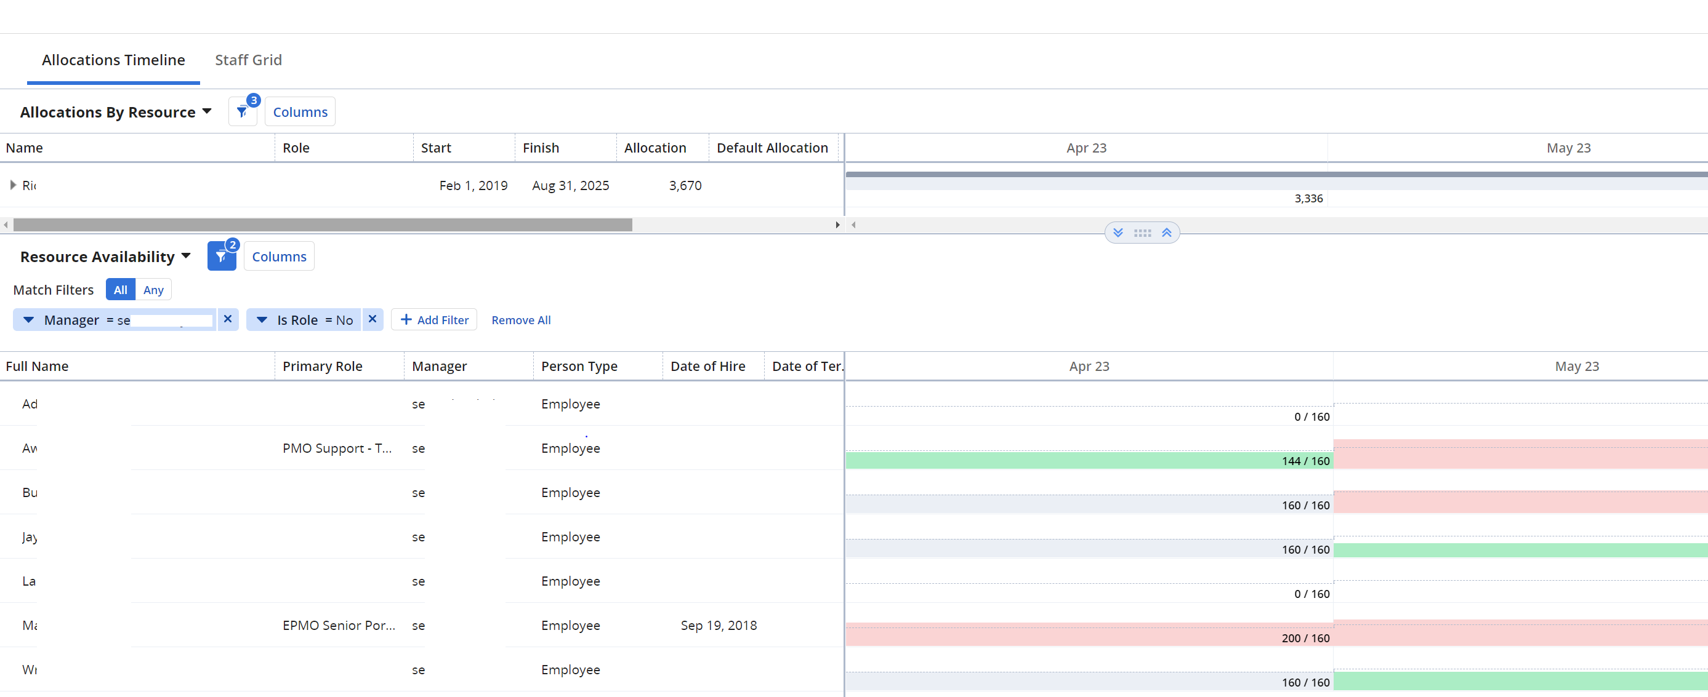This screenshot has width=1708, height=697.
Task: Open the Allocations By Resource view dropdown
Action: point(206,111)
